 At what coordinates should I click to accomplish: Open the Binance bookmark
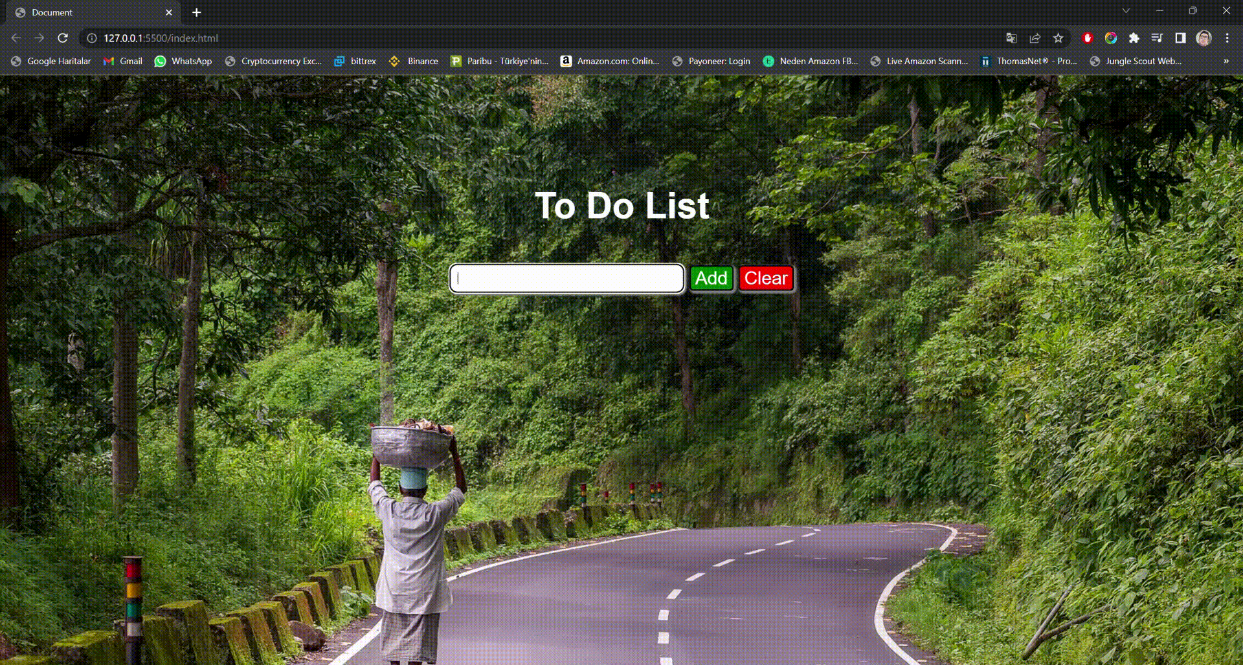(x=413, y=61)
